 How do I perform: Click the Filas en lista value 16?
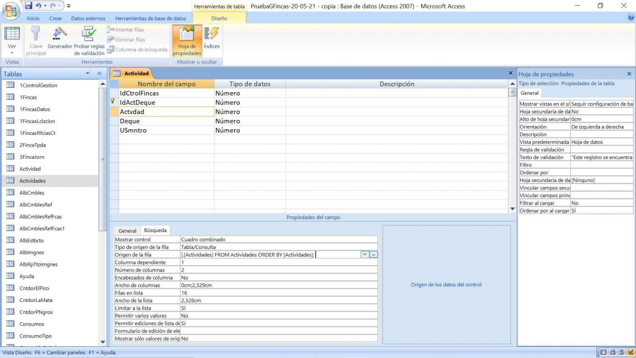pyautogui.click(x=279, y=293)
